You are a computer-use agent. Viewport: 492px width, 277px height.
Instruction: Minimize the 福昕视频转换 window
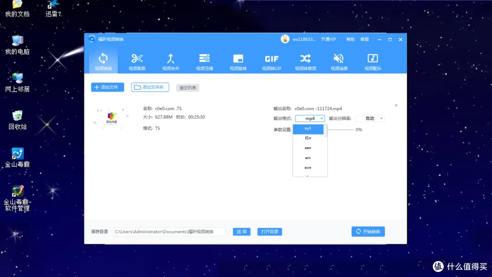point(379,40)
